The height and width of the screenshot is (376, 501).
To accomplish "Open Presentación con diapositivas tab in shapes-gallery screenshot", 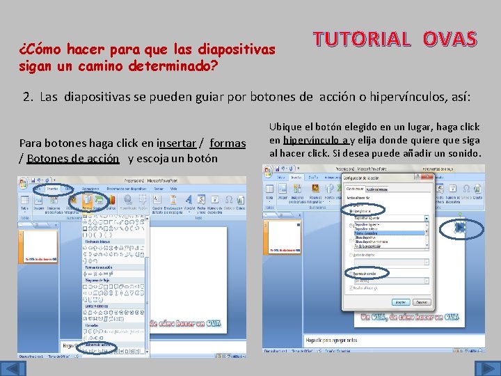I will (x=127, y=189).
